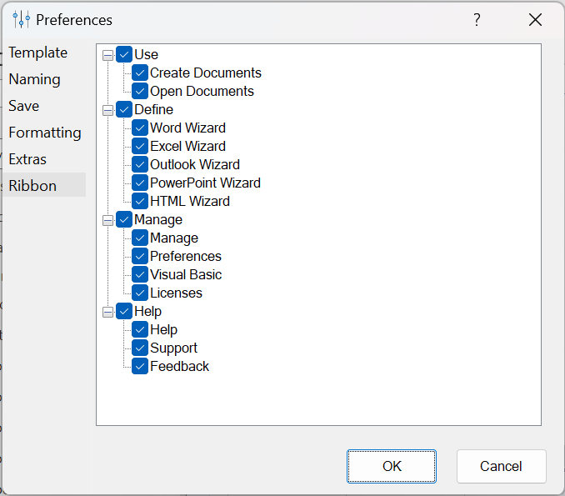The image size is (565, 496).
Task: Collapse the Define tree node
Action: click(107, 110)
